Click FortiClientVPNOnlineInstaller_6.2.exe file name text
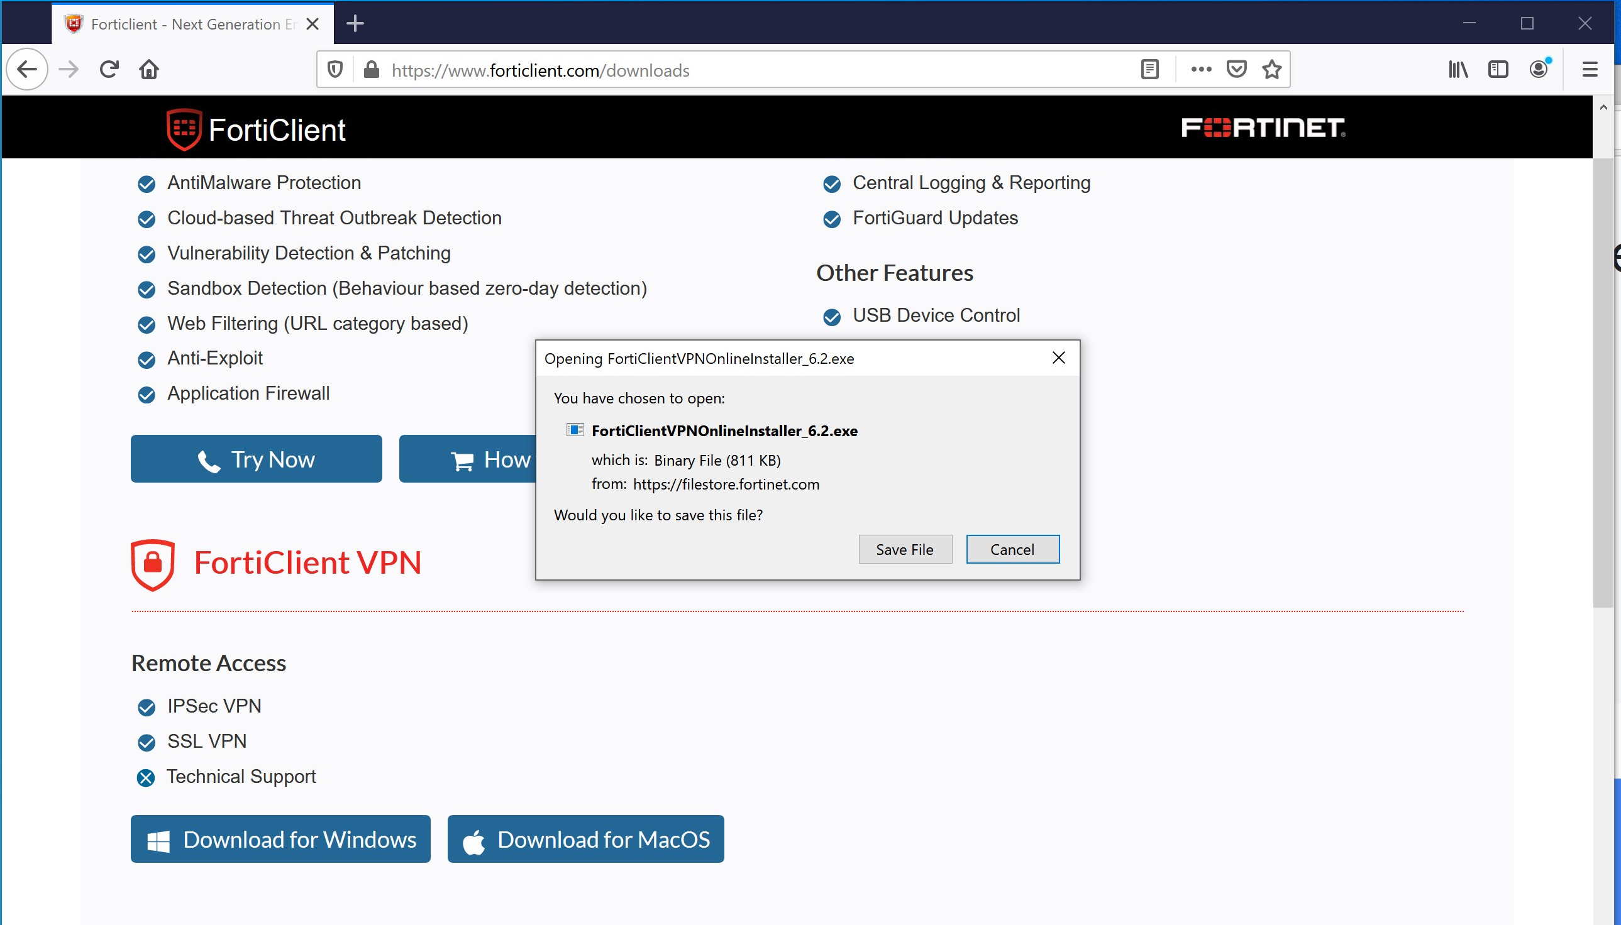Image resolution: width=1621 pixels, height=925 pixels. point(724,430)
